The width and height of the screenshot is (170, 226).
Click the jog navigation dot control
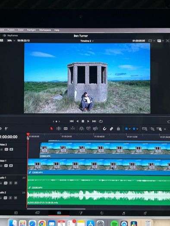[57, 121]
